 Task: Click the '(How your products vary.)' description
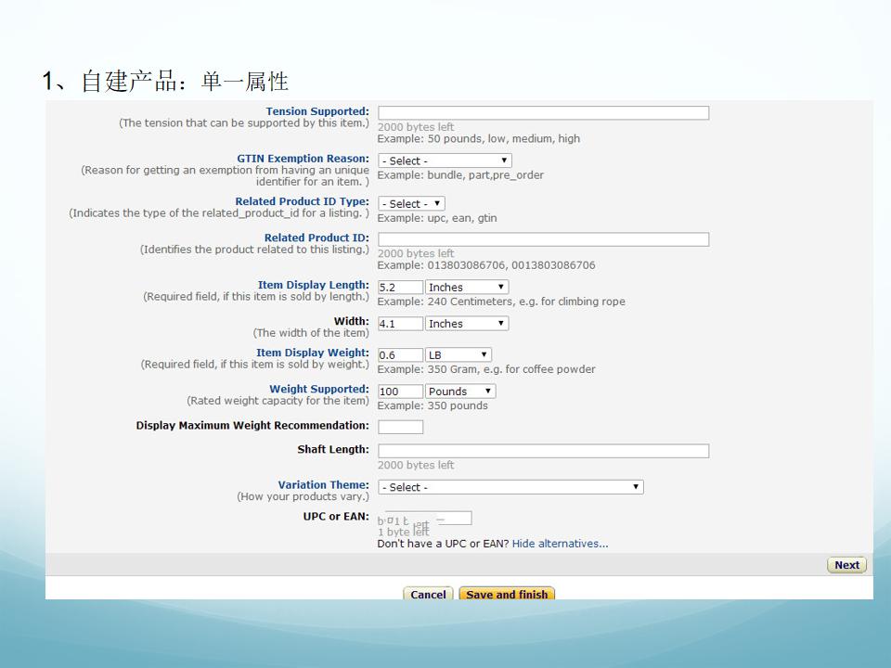coord(303,496)
